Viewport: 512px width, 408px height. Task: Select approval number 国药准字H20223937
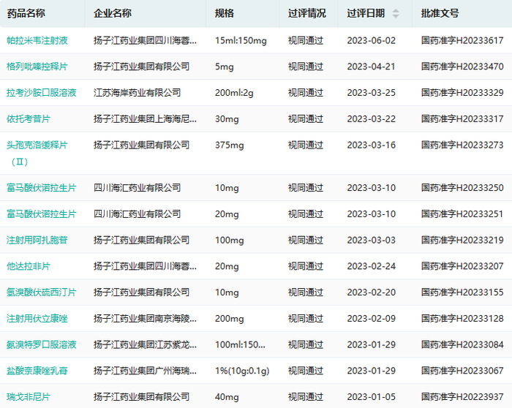pos(462,396)
